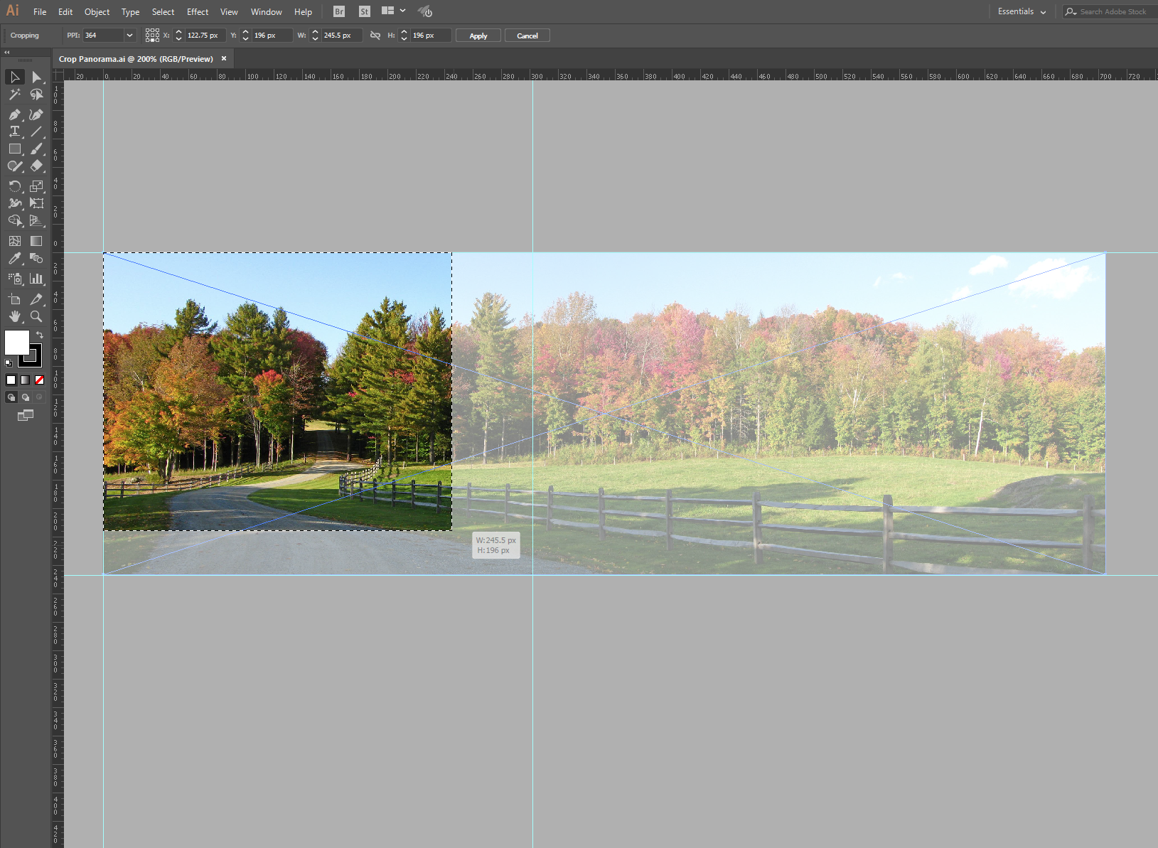Select the Slice tool

point(37,299)
